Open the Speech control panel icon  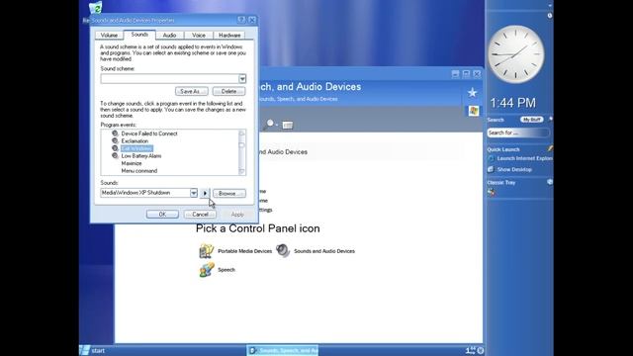click(x=207, y=270)
